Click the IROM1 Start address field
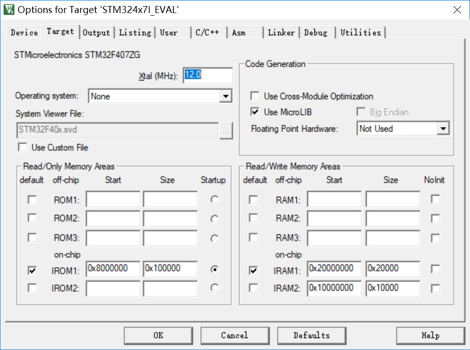The width and height of the screenshot is (470, 350). pos(113,269)
